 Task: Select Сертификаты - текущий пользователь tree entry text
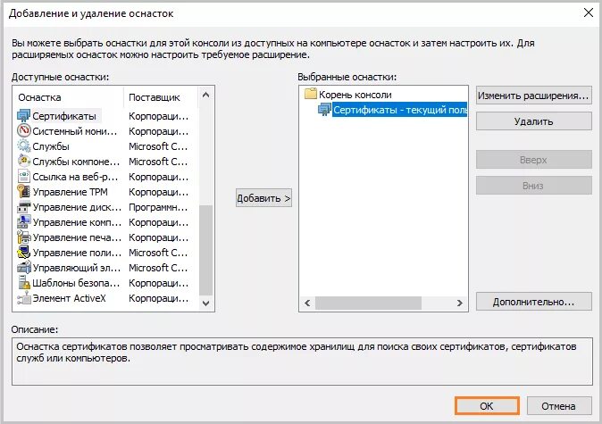(x=400, y=110)
